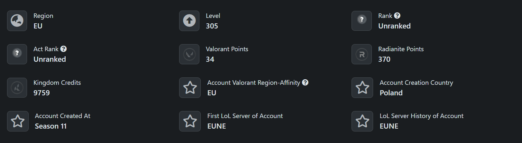
Task: Click the Region-Affinity star icon
Action: [x=190, y=88]
